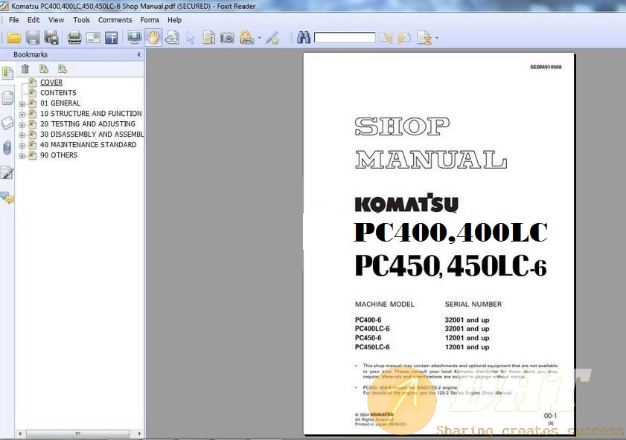Click the Save As icon with two disks
The width and height of the screenshot is (626, 440).
coord(51,38)
